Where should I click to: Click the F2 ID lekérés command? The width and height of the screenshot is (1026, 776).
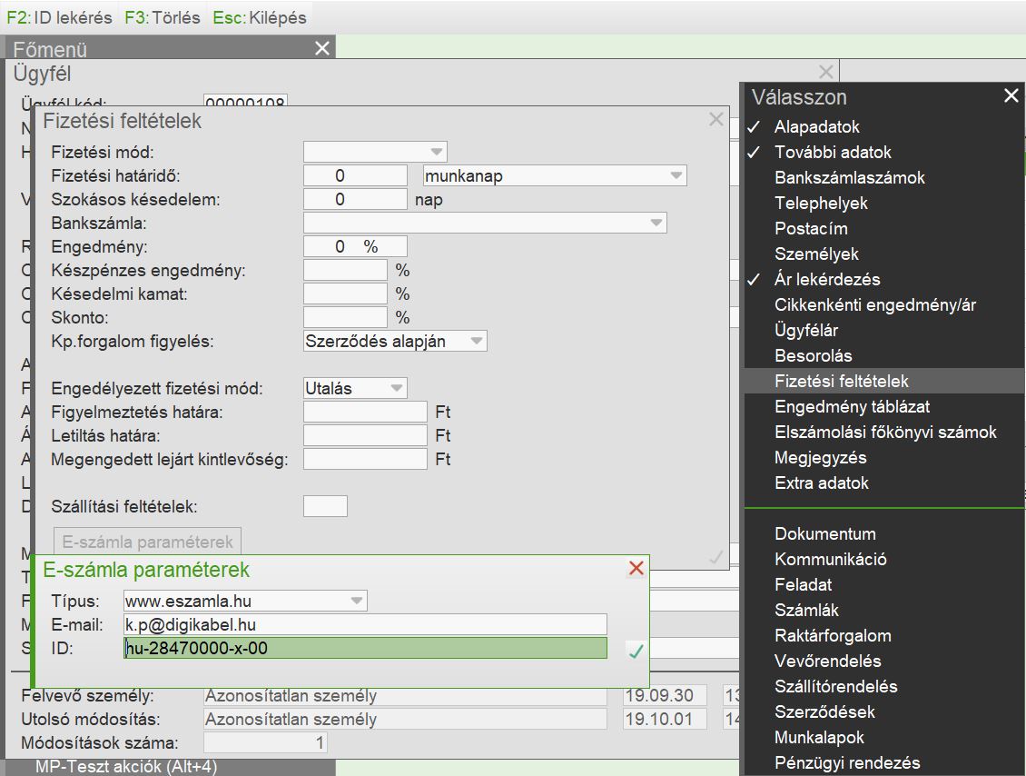click(60, 17)
